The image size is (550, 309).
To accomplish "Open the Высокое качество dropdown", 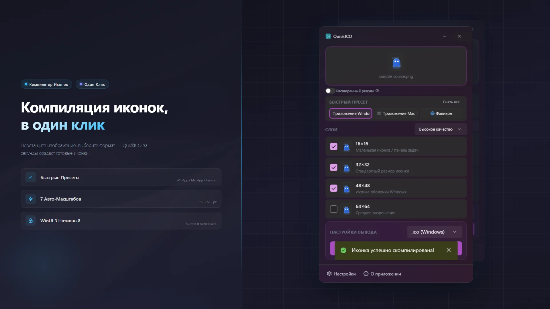I will pos(440,129).
